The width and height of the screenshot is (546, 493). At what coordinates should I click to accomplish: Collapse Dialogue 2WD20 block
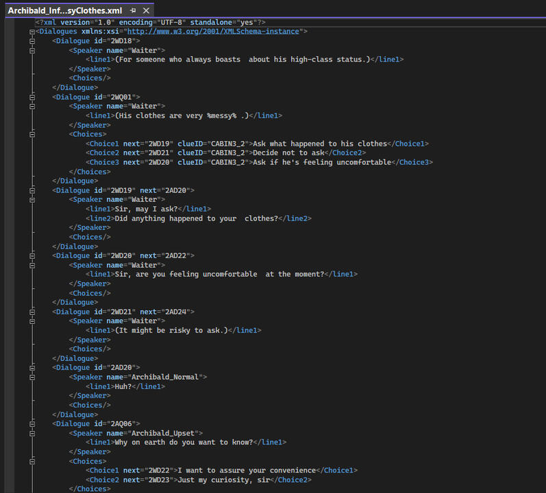click(x=32, y=255)
